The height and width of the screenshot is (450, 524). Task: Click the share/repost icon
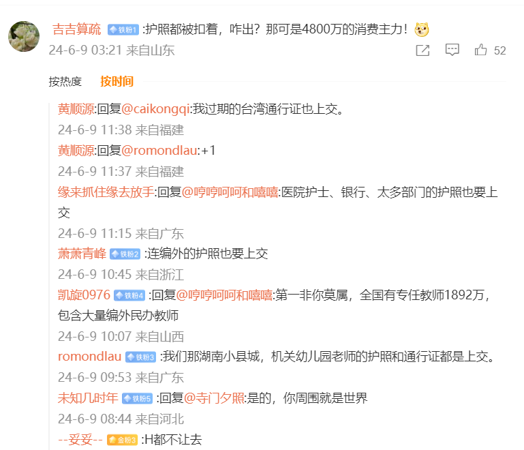(422, 50)
